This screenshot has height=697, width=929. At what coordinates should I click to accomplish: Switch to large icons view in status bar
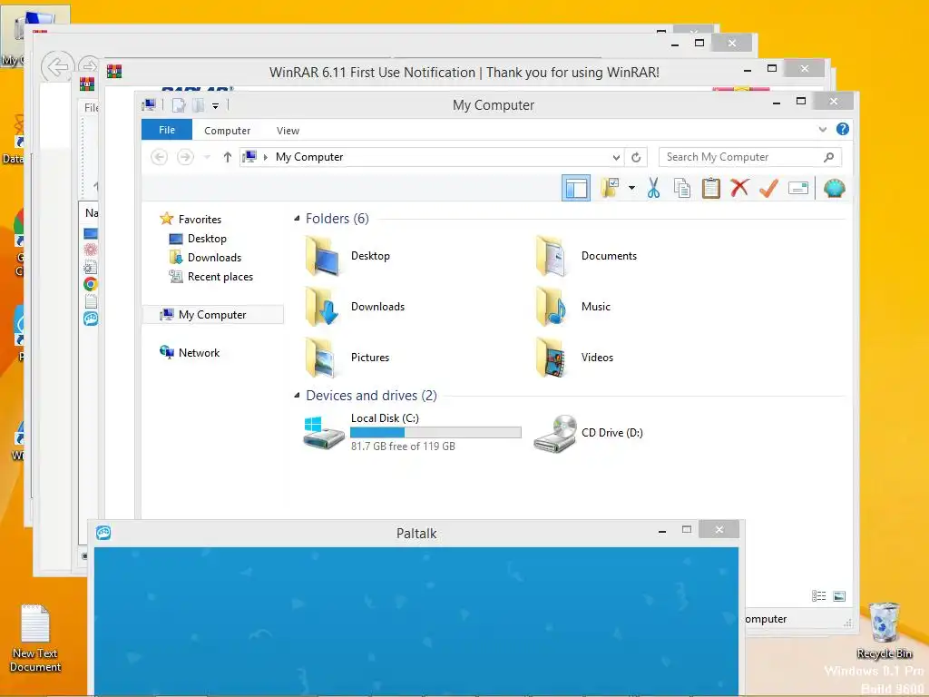839,596
